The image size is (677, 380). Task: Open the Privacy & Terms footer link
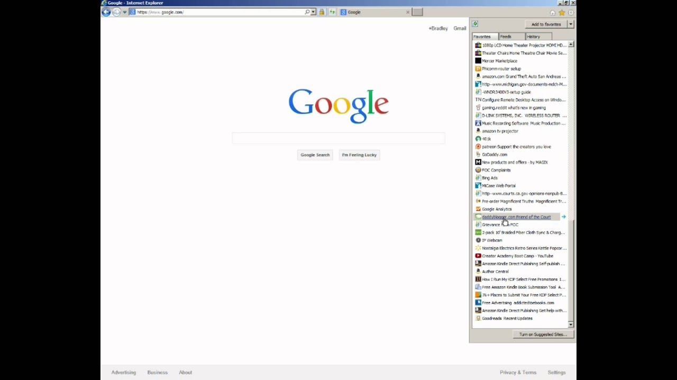(x=518, y=373)
